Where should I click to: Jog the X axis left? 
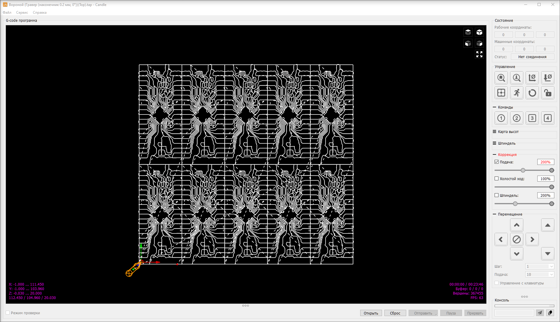point(501,239)
